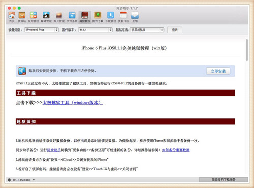Screen dimensions: 254x188
Task: Click the 越狱须知 section header
Action: [x=125, y=121]
